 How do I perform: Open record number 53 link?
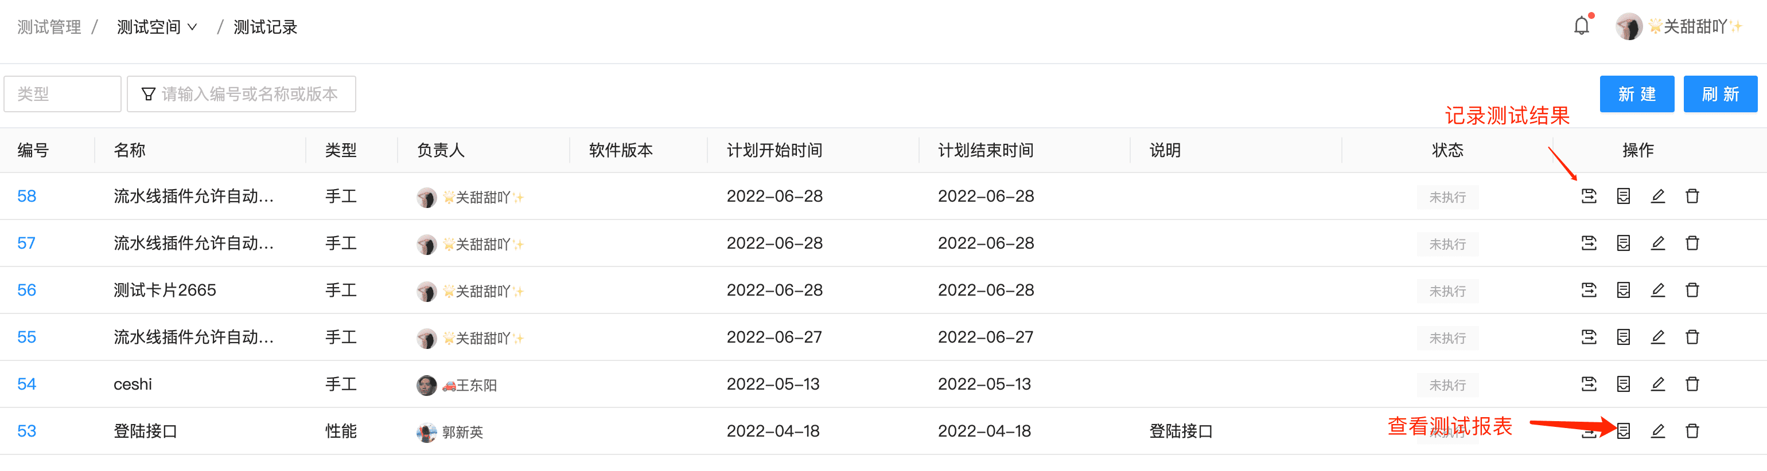click(x=26, y=431)
